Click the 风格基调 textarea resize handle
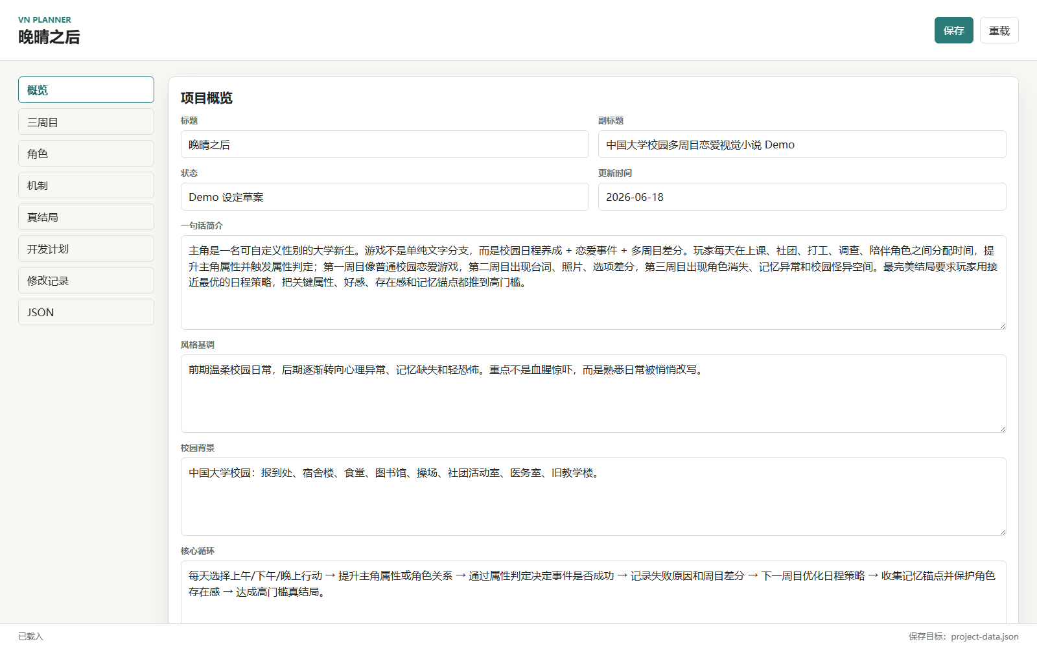 [1002, 428]
